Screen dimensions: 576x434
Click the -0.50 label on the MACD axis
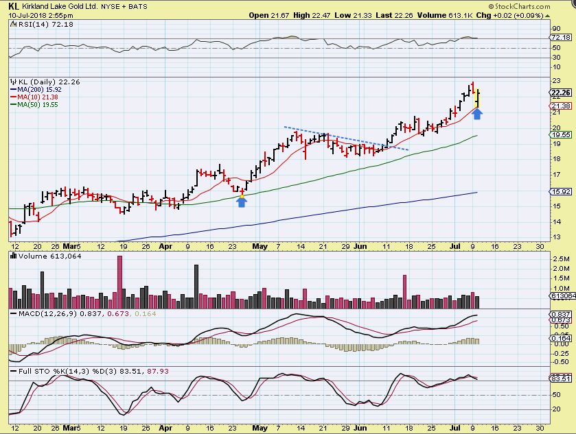[561, 362]
